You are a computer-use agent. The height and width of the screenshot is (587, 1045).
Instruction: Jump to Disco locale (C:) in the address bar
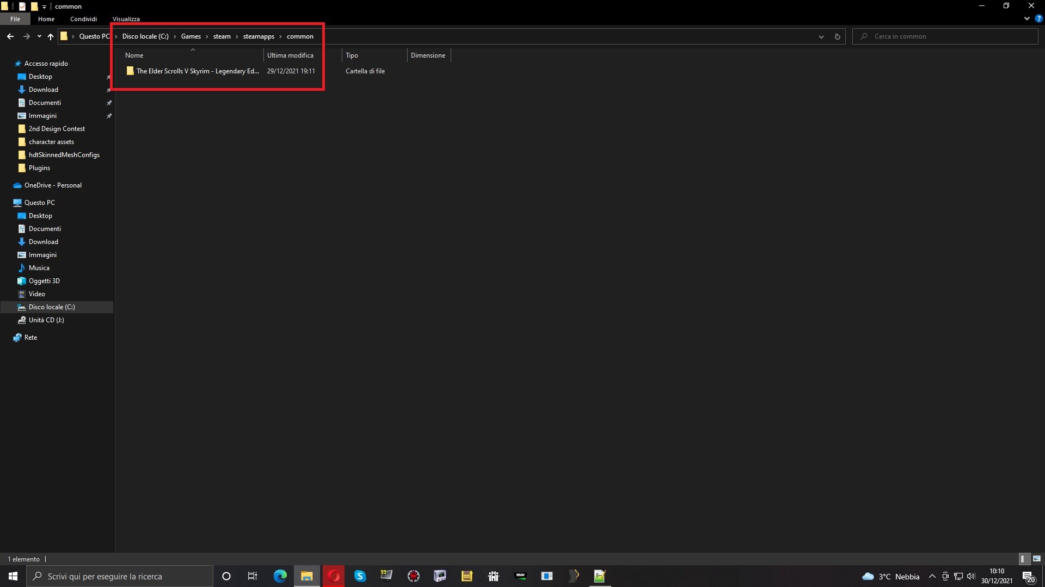tap(145, 36)
